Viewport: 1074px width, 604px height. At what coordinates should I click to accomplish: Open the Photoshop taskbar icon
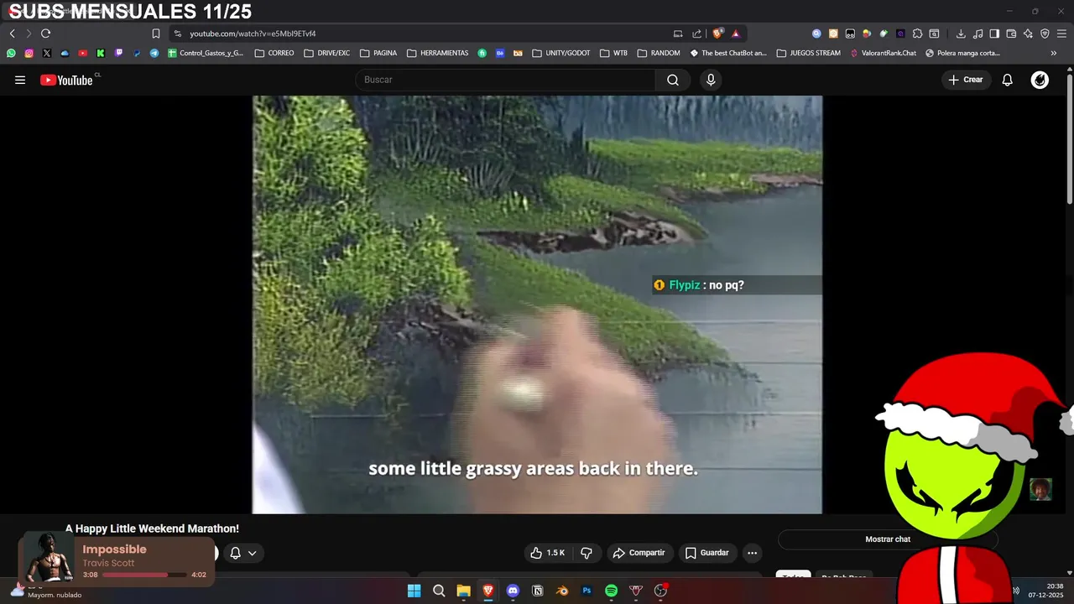(x=587, y=591)
